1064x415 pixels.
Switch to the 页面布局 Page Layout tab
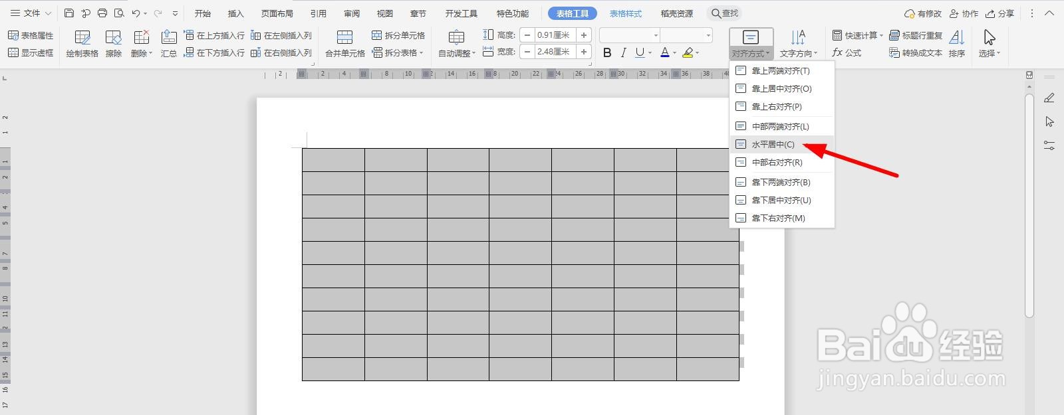277,13
